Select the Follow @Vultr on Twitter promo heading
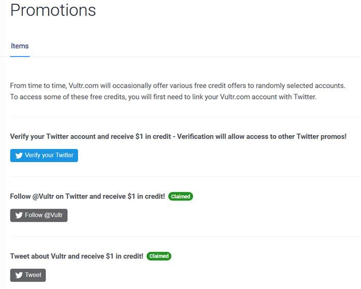Image resolution: width=361 pixels, height=289 pixels. [88, 196]
